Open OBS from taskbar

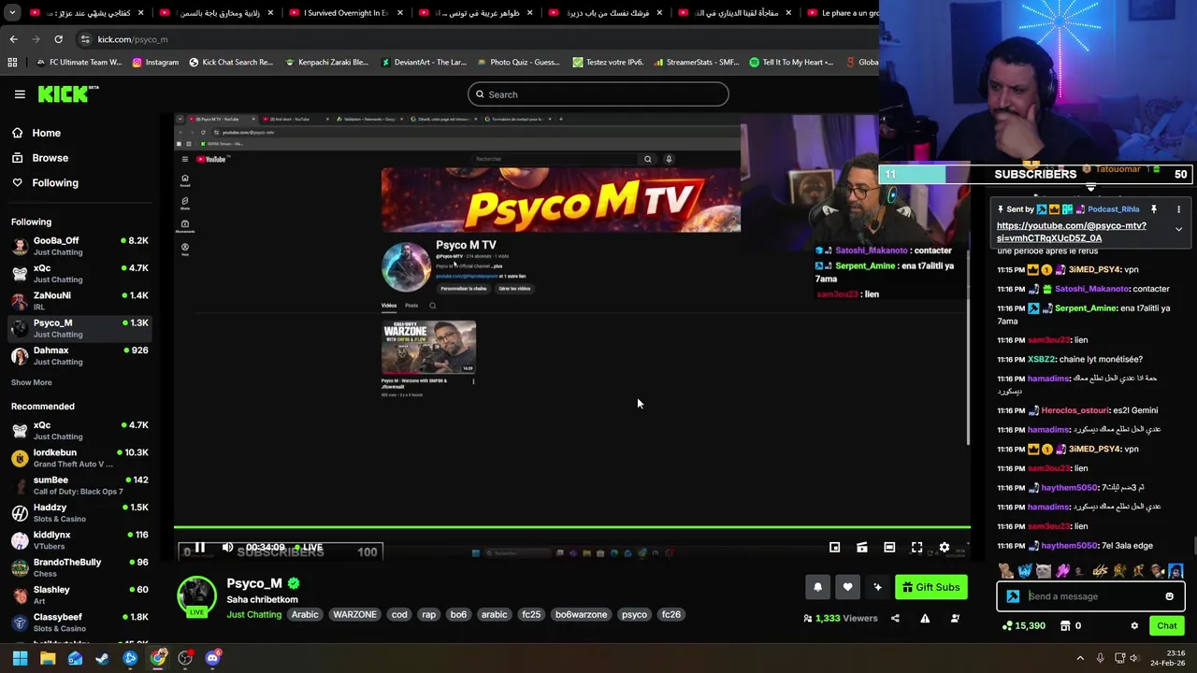click(x=185, y=658)
